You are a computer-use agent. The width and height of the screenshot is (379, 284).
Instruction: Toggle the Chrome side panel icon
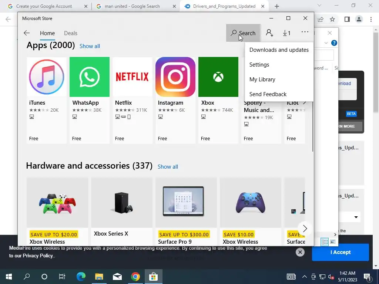pos(347,19)
